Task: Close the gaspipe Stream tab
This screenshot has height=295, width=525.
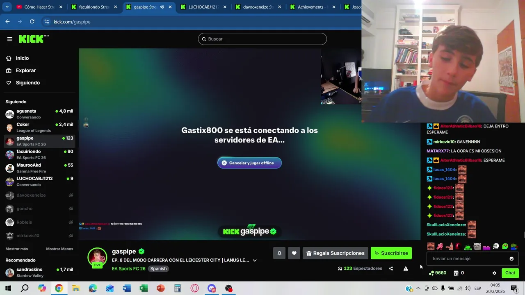Action: click(170, 7)
